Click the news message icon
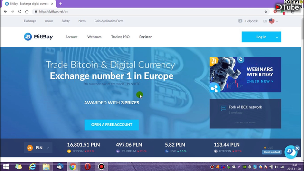This screenshot has height=171, width=304. pyautogui.click(x=223, y=108)
